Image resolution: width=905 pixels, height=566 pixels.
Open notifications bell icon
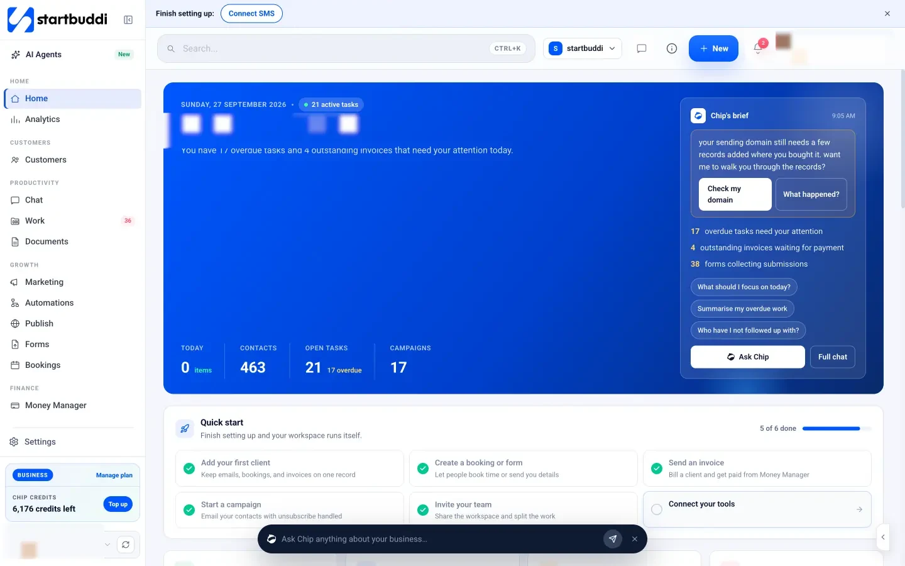(759, 48)
